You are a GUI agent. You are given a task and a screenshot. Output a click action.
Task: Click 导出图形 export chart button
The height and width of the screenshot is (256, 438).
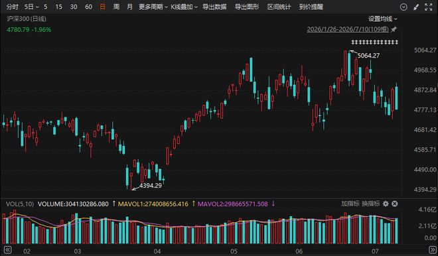(x=247, y=7)
